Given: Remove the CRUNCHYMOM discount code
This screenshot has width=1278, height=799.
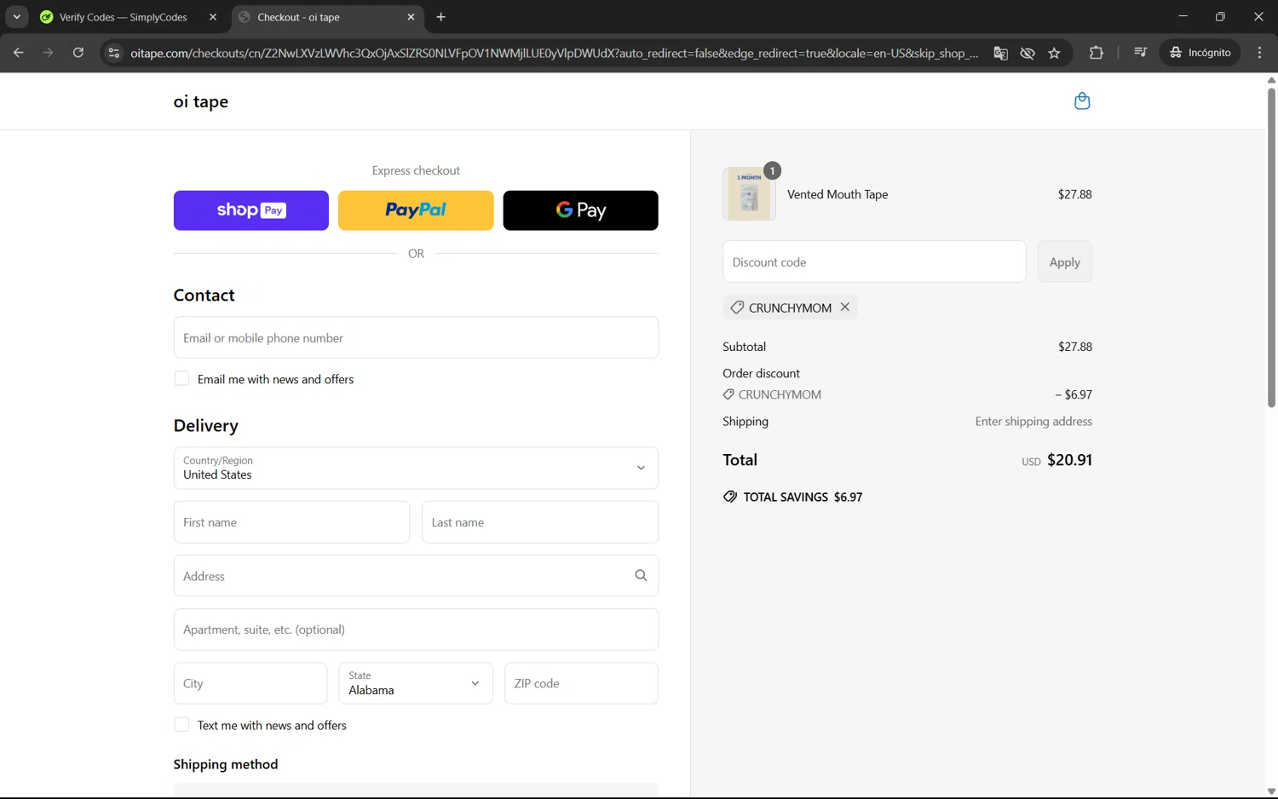Looking at the screenshot, I should coord(844,307).
